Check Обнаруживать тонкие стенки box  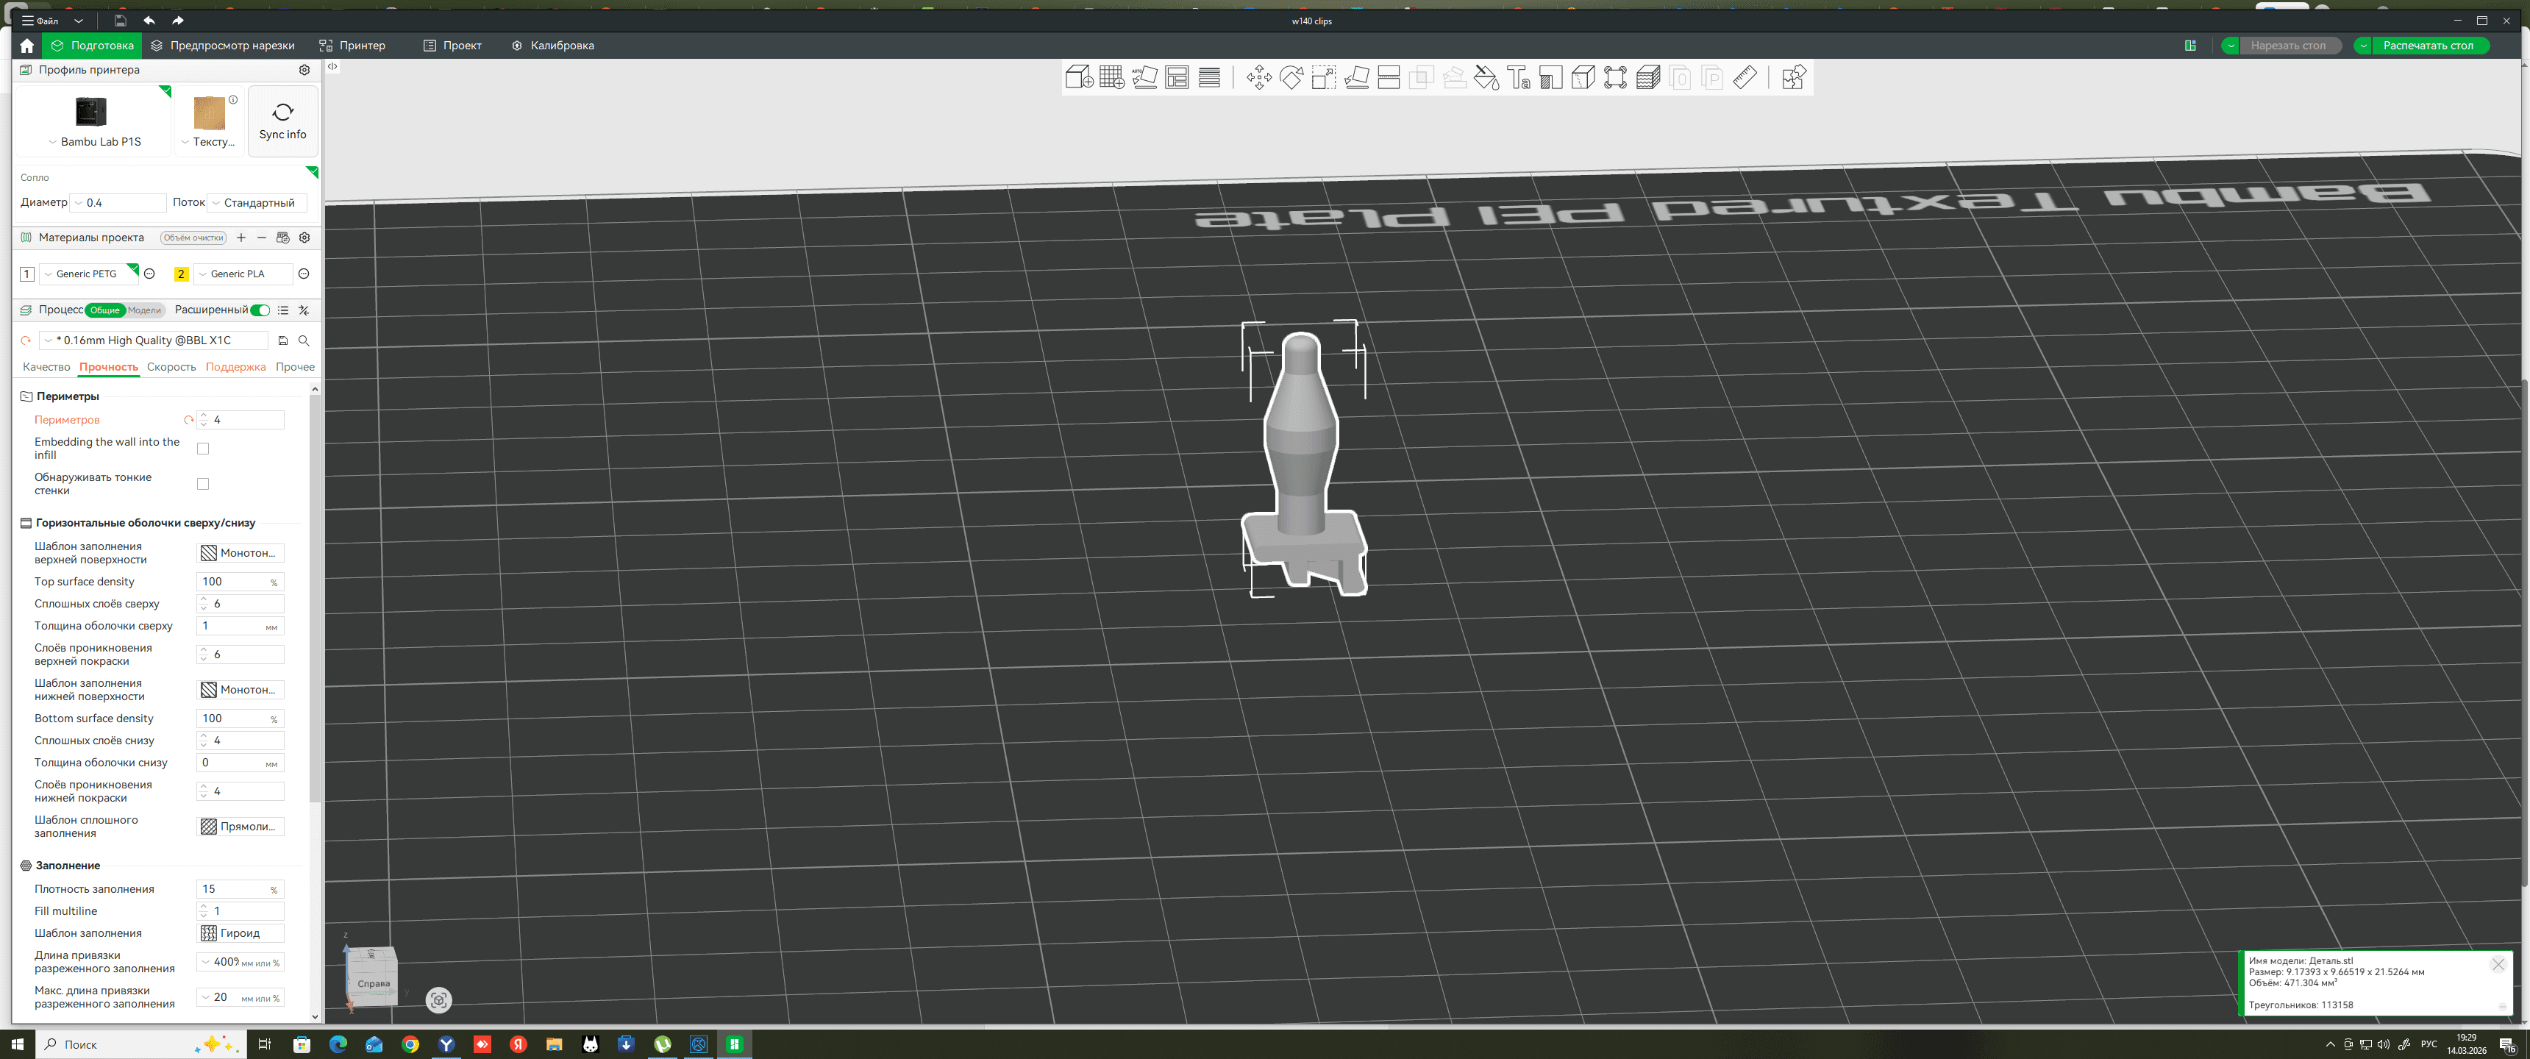pyautogui.click(x=203, y=485)
